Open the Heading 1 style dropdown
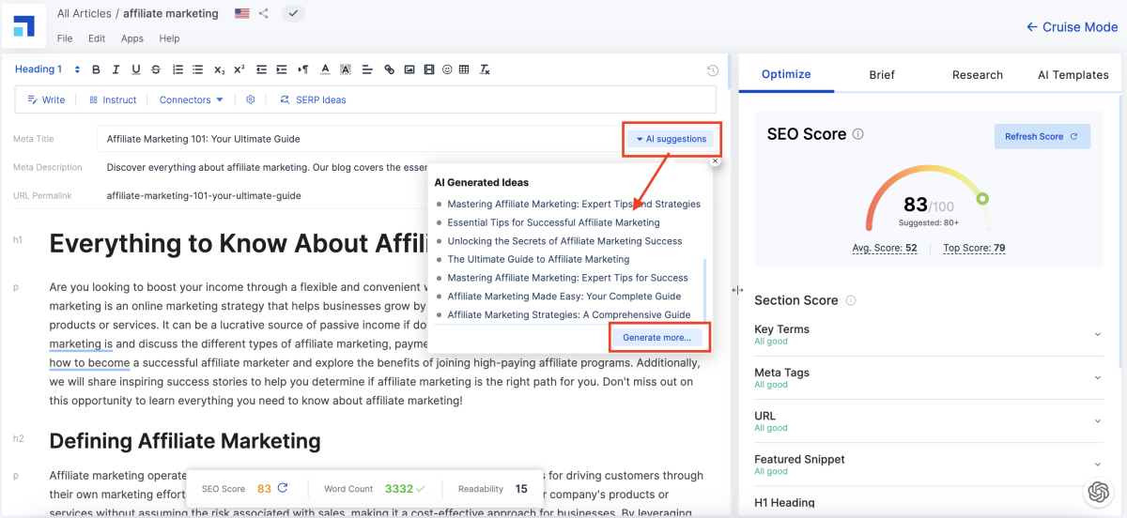1127x518 pixels. [45, 69]
